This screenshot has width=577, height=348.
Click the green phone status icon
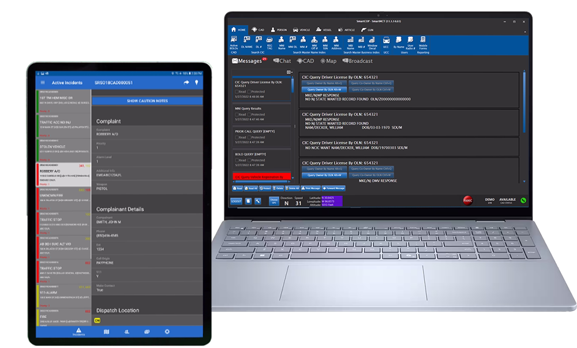523,201
